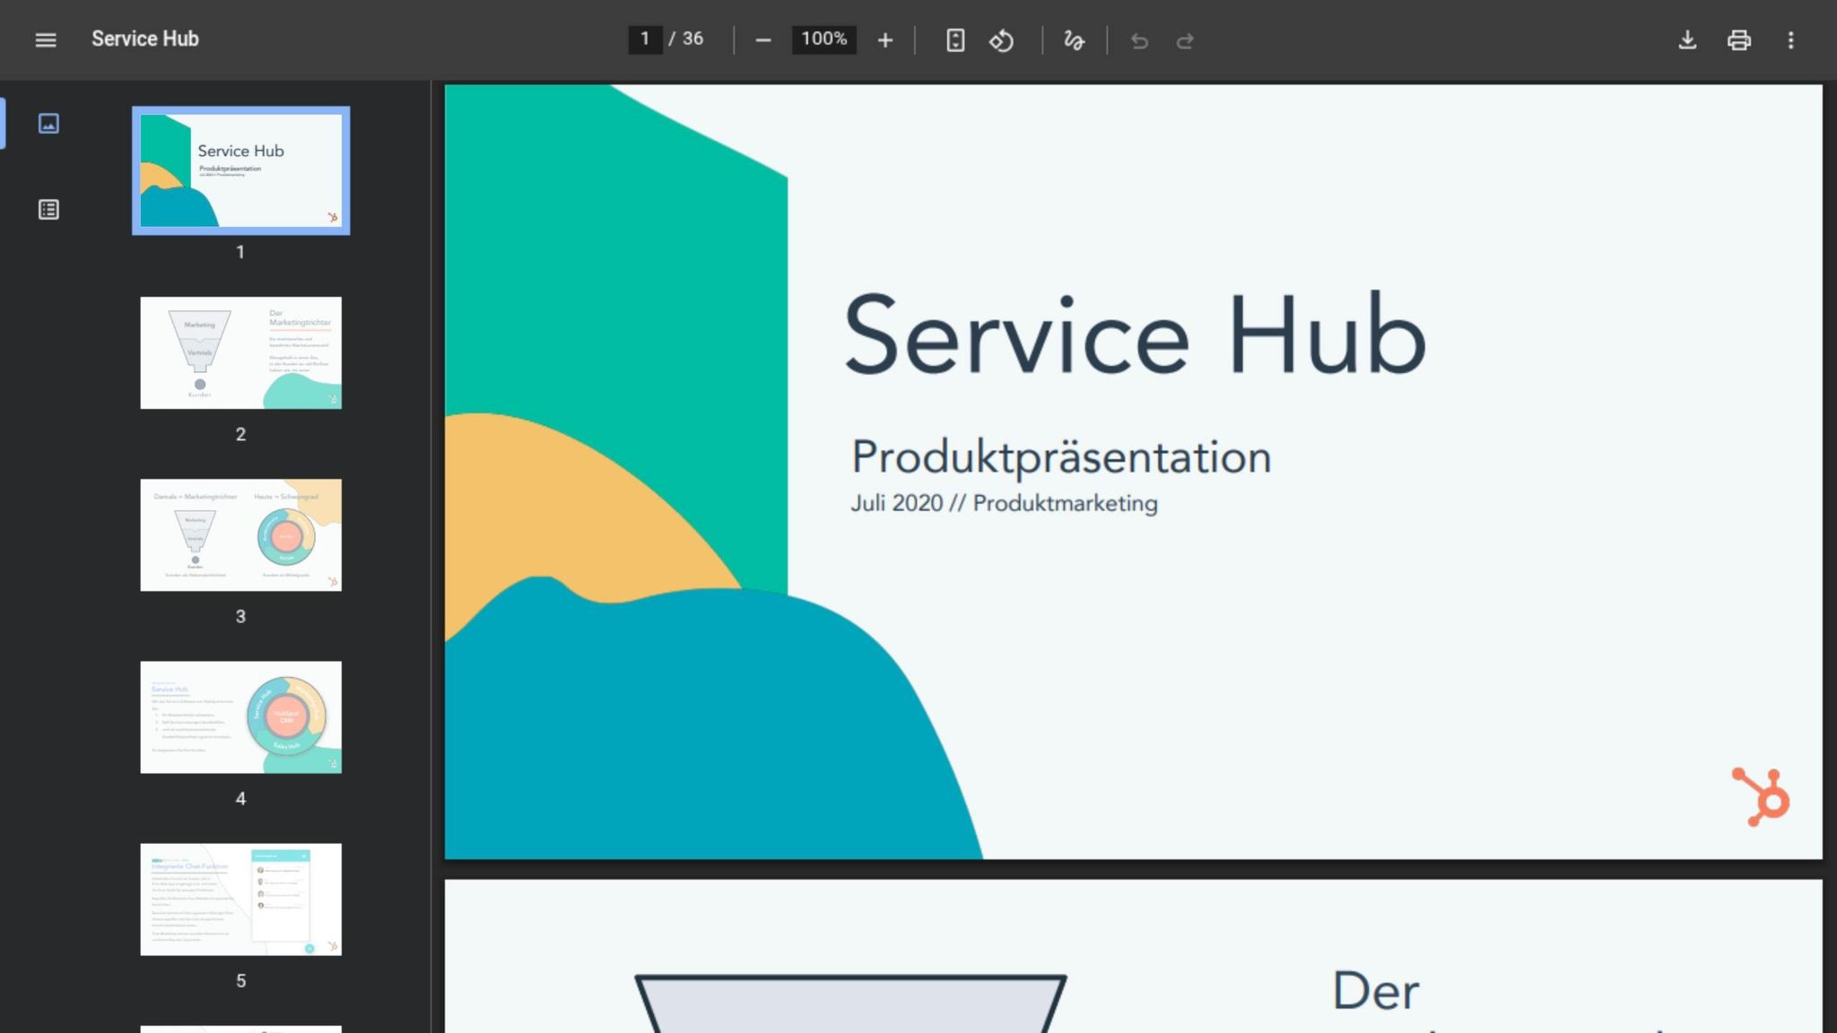Undo the last annotation
The height and width of the screenshot is (1033, 1837).
1139,39
